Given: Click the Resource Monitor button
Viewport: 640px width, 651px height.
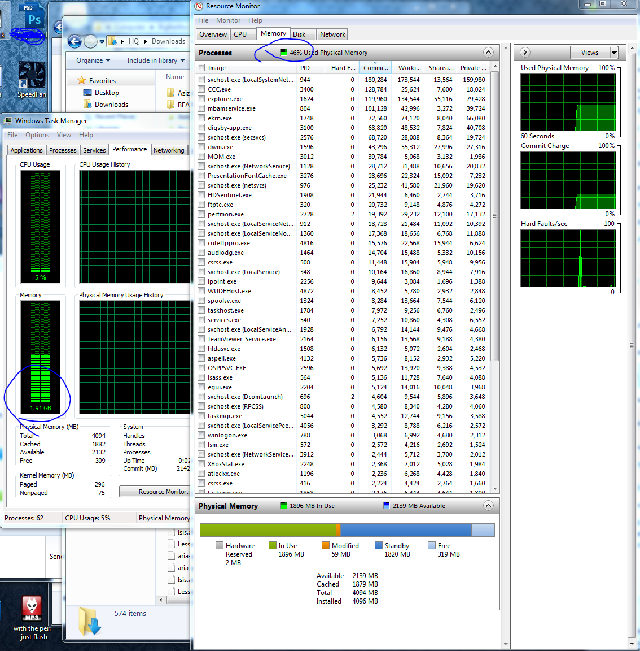Looking at the screenshot, I should [154, 492].
